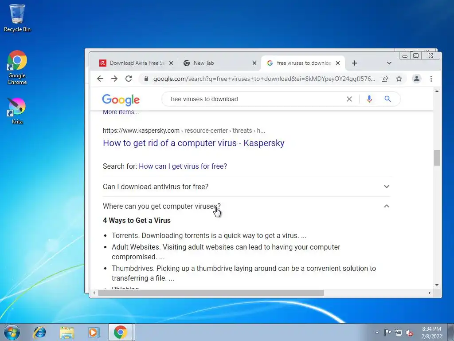View site info via padlock icon
Image resolution: width=454 pixels, height=341 pixels.
(x=146, y=79)
